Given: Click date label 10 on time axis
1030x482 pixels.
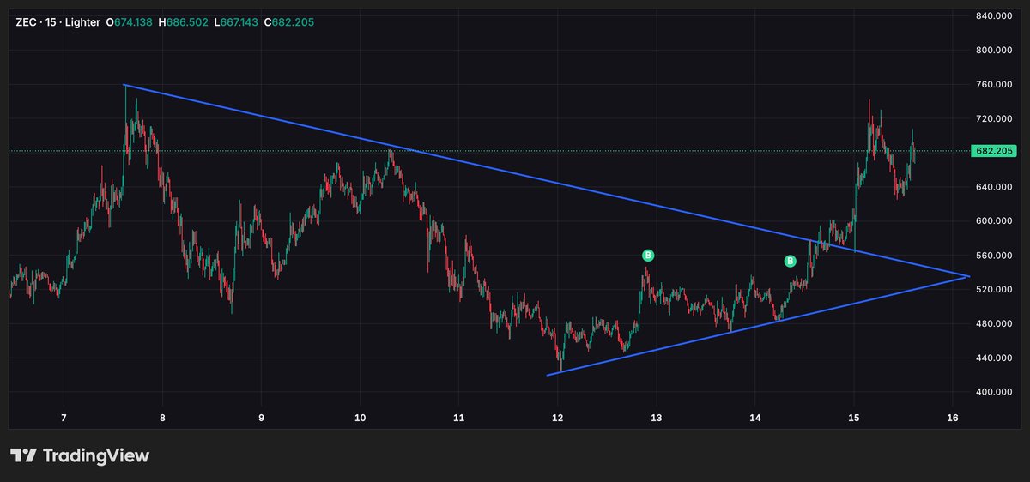Looking at the screenshot, I should tap(360, 418).
